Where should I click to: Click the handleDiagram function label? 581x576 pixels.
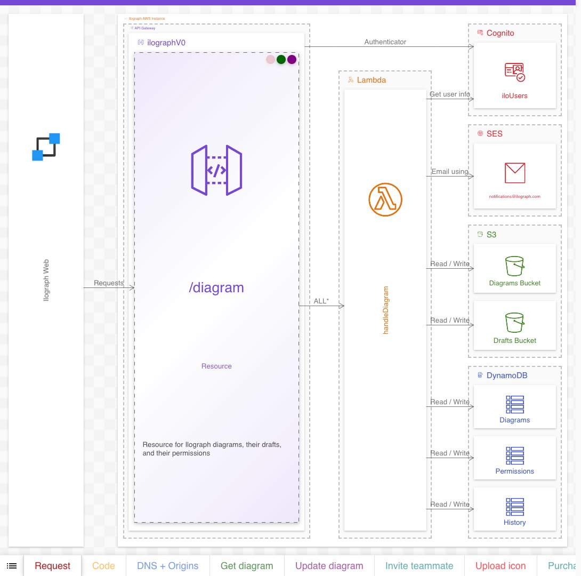385,310
